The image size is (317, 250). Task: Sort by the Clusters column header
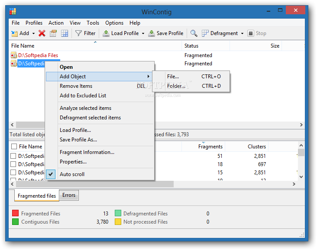(x=247, y=147)
